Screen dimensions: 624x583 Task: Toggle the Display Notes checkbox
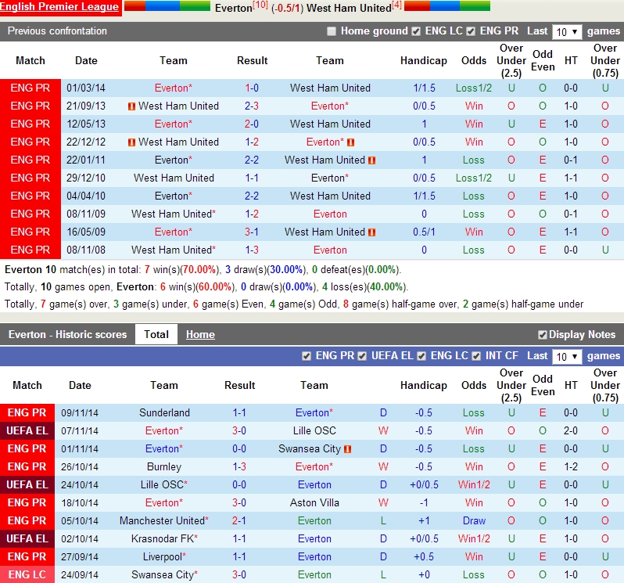pos(542,335)
